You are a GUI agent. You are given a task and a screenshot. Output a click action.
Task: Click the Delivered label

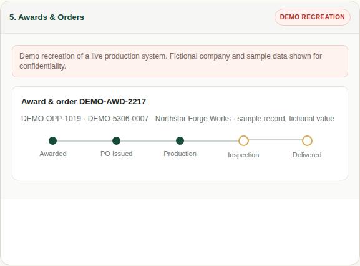tap(307, 155)
